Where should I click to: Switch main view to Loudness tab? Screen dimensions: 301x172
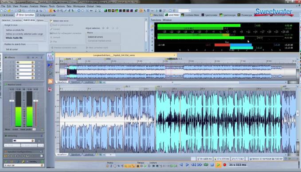[x=89, y=154]
